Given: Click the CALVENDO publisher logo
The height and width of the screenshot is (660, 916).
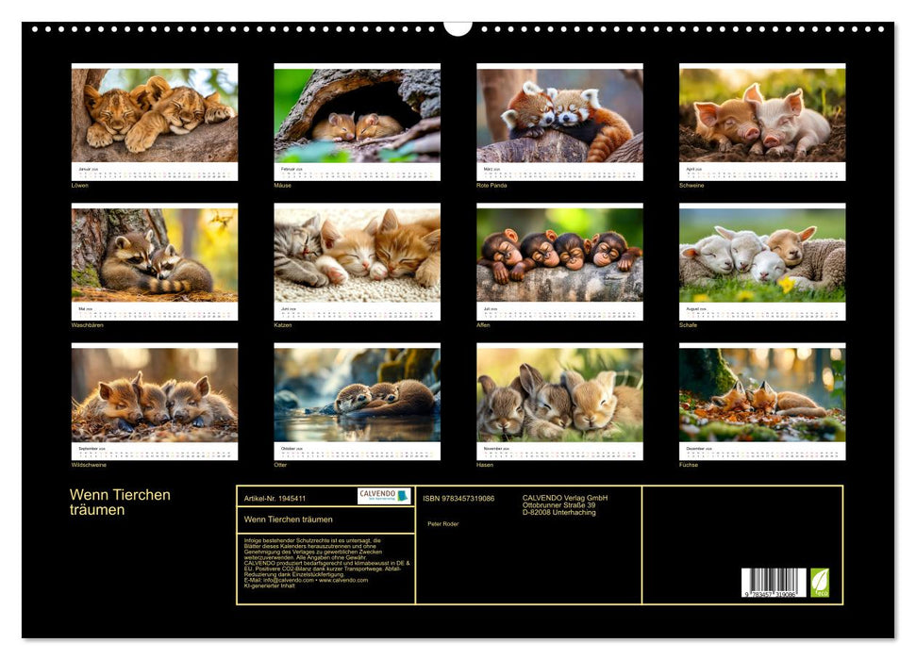Looking at the screenshot, I should 380,495.
